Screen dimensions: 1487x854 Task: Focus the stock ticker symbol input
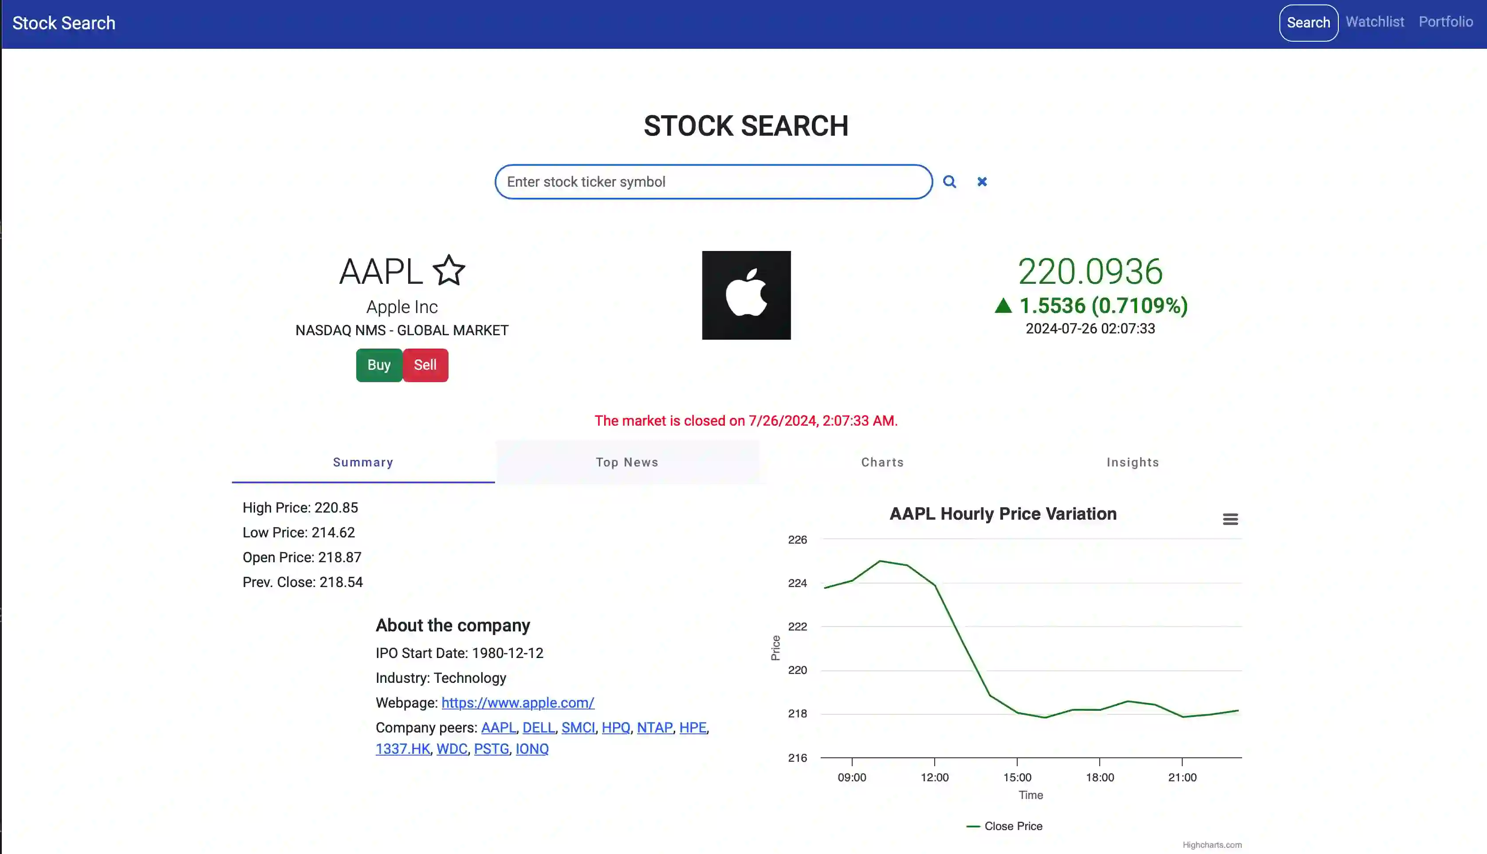coord(713,182)
